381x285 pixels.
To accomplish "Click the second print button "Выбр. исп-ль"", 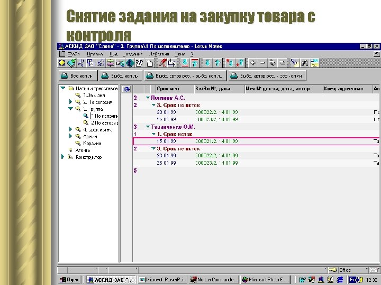I will click(x=121, y=76).
